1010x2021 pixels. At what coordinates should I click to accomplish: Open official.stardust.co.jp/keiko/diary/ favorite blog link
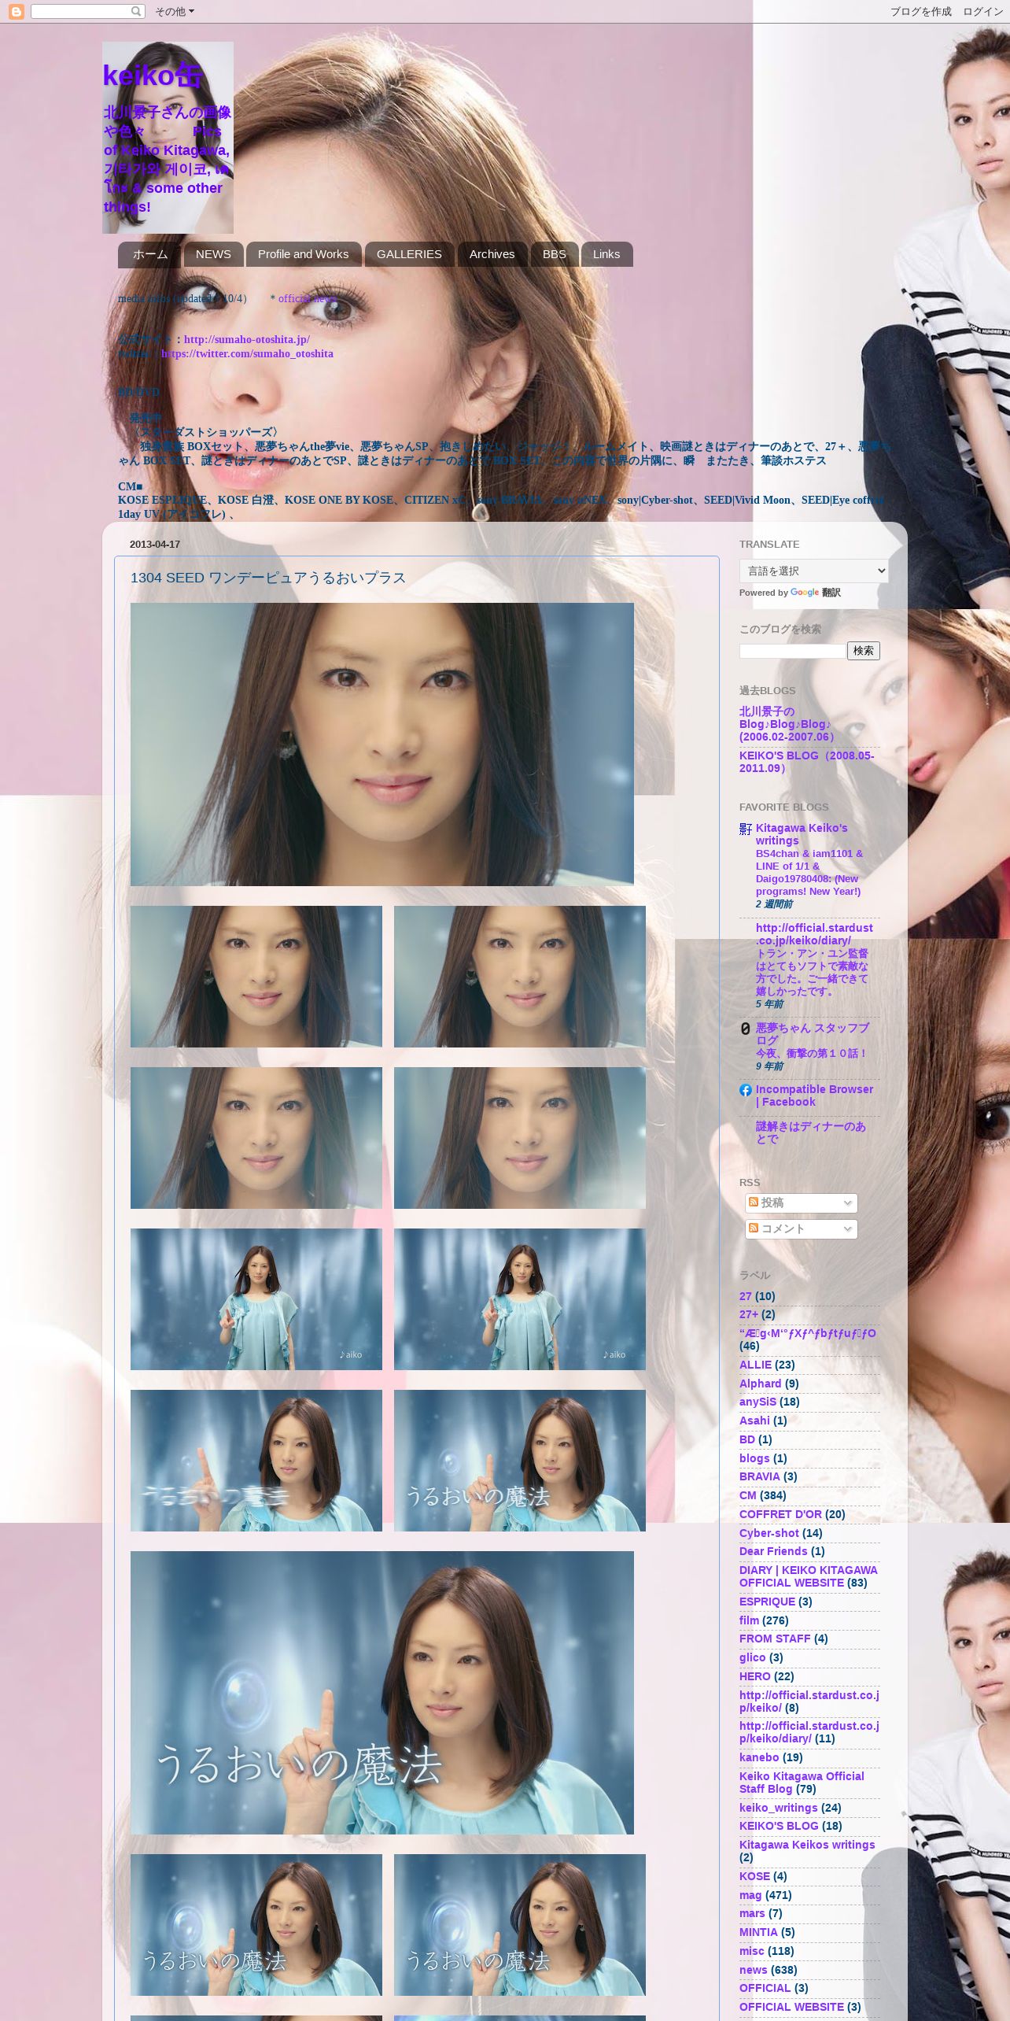[814, 934]
